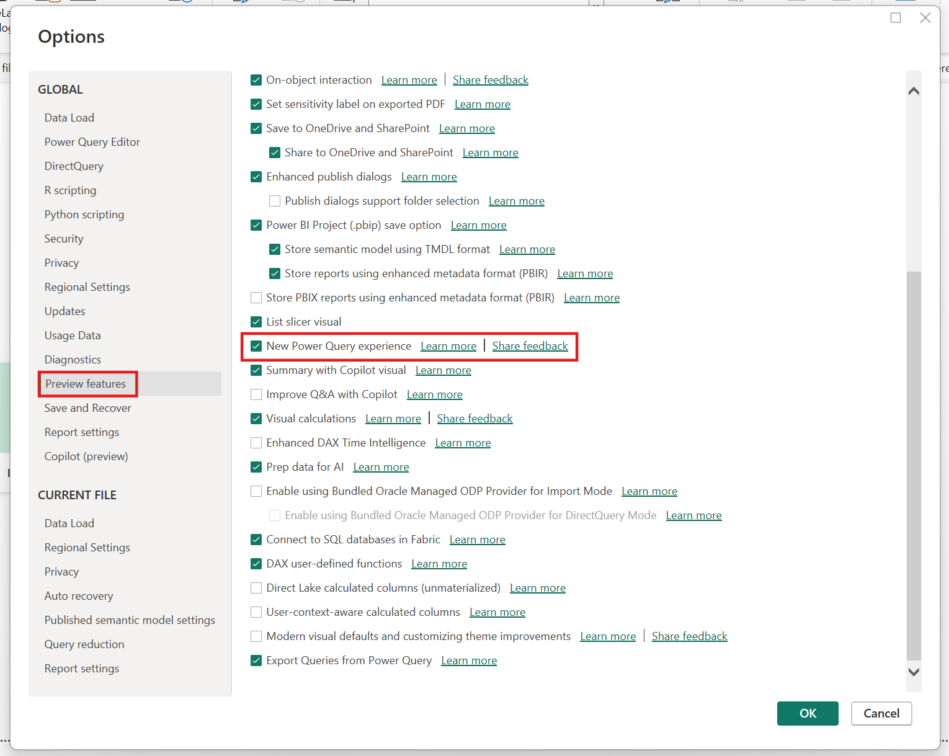Toggle Save to OneDrive and SharePoint checkbox
This screenshot has height=756, width=949.
pos(256,128)
